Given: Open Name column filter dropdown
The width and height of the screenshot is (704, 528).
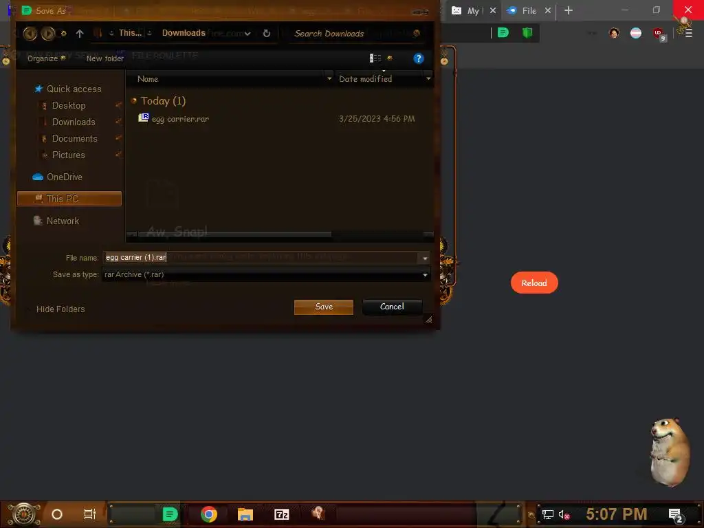Looking at the screenshot, I should point(329,78).
